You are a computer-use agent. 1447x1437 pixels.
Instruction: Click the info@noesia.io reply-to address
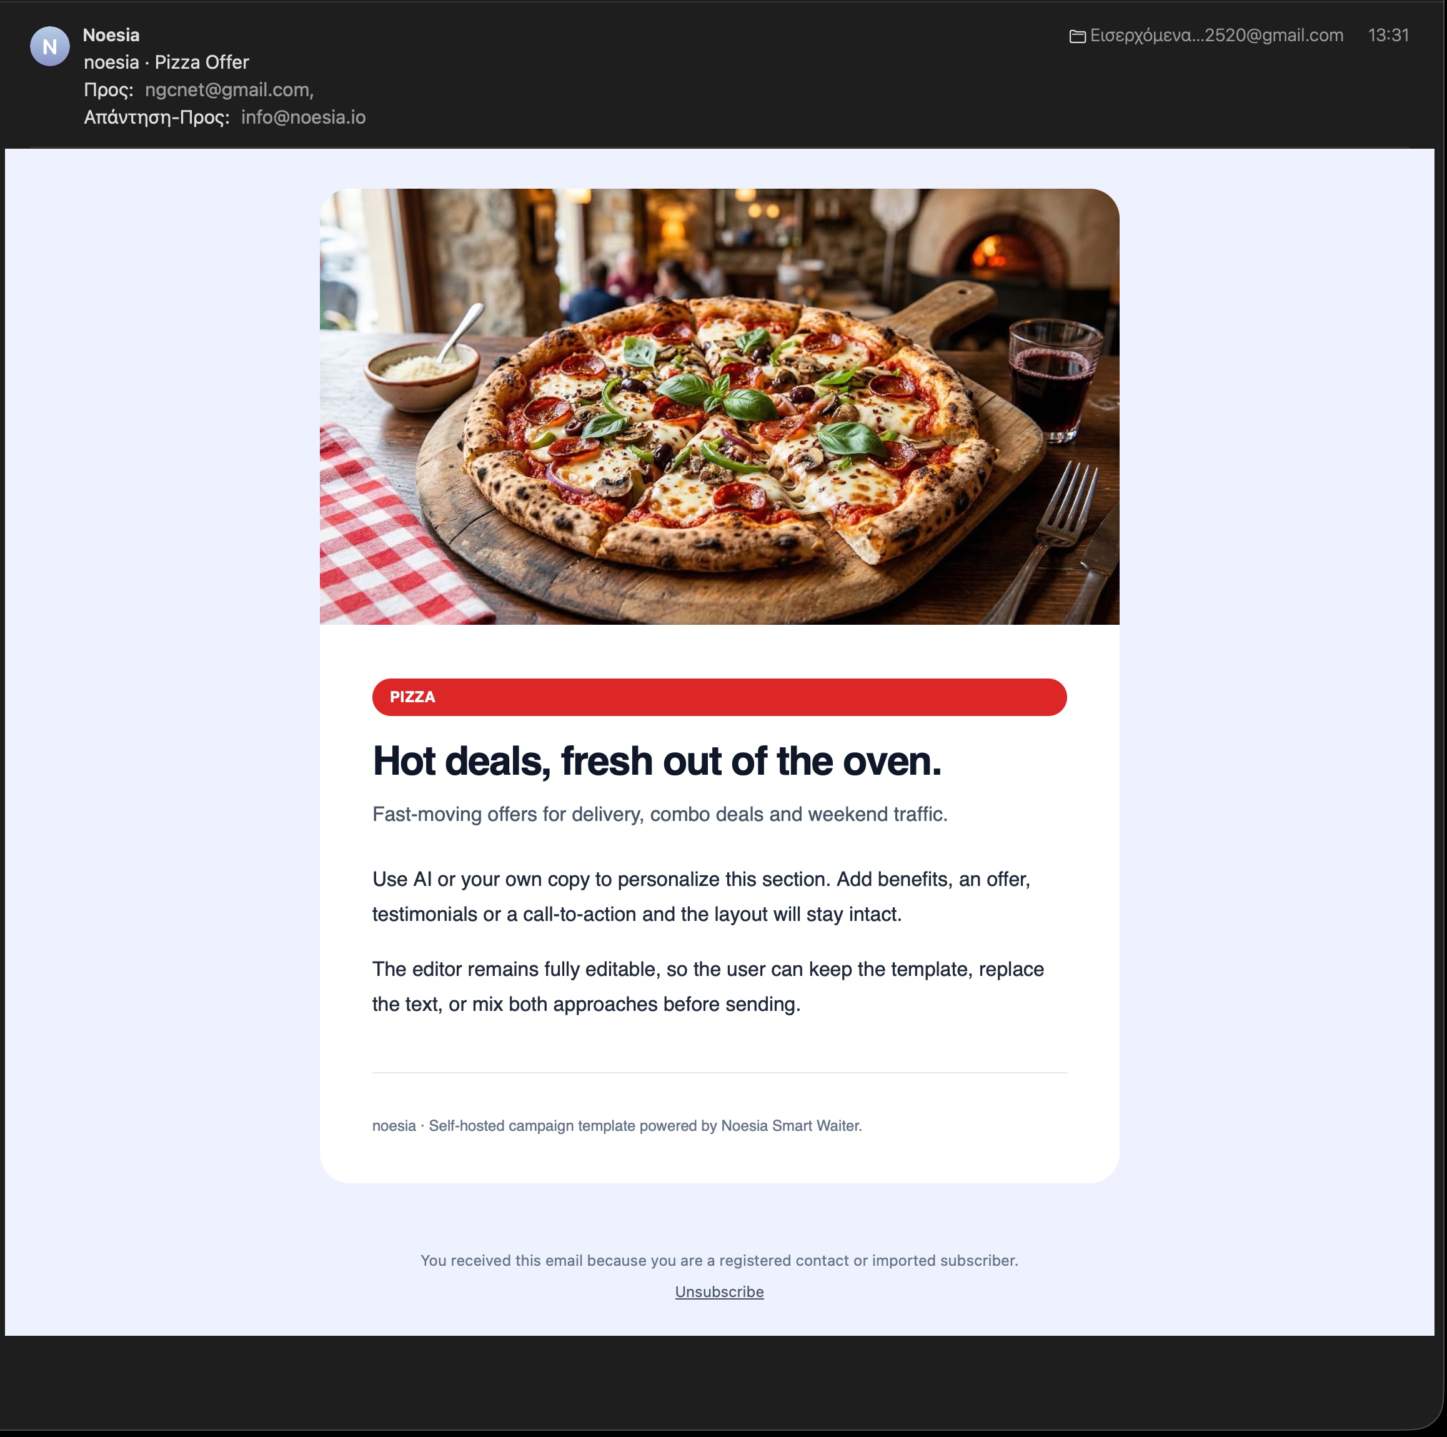coord(303,117)
